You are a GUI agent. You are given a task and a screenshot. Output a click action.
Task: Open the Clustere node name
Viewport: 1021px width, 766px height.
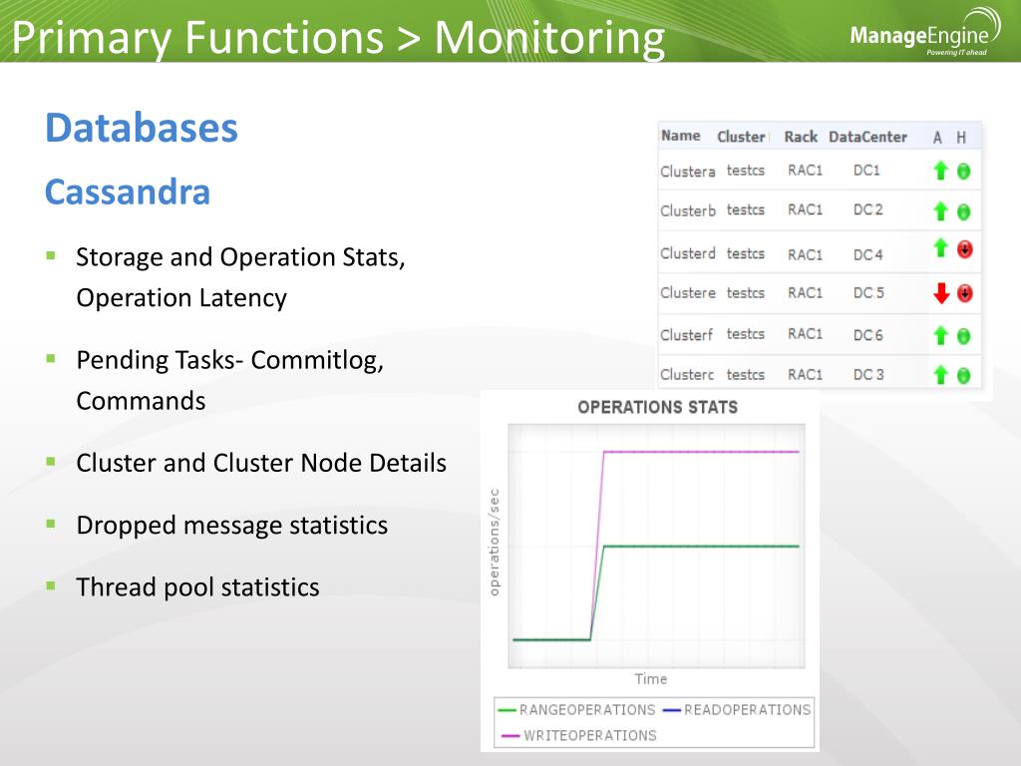click(x=688, y=293)
